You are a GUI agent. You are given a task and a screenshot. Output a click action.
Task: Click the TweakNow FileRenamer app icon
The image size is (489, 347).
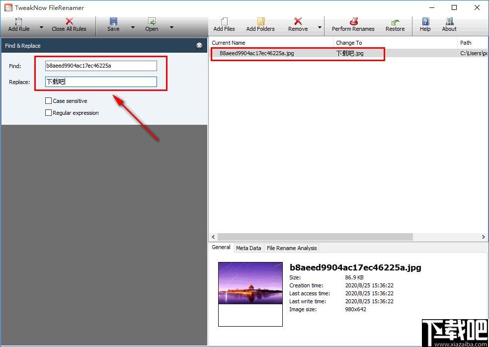pyautogui.click(x=8, y=7)
